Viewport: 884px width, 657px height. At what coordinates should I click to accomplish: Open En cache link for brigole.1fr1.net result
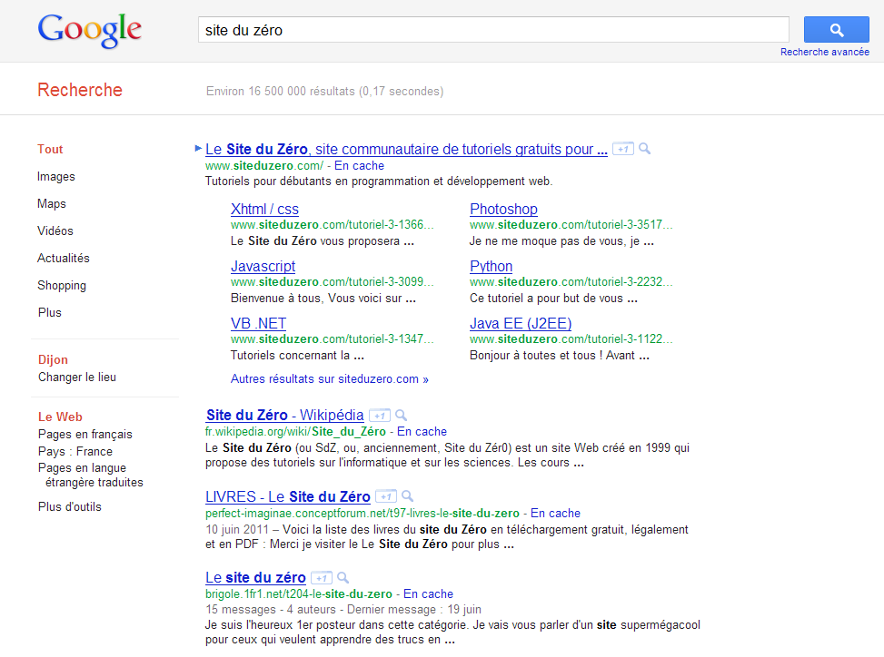pos(428,594)
